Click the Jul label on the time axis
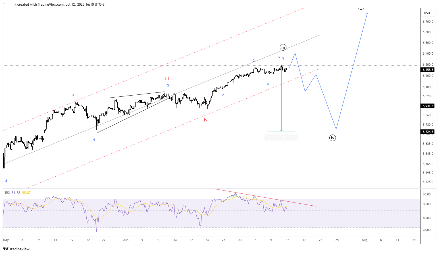The image size is (439, 254). click(240, 240)
